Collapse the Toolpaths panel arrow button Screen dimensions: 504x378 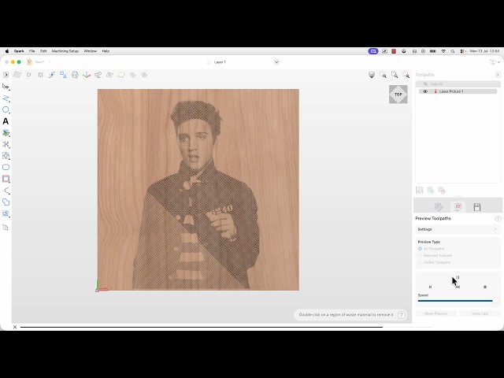click(498, 75)
